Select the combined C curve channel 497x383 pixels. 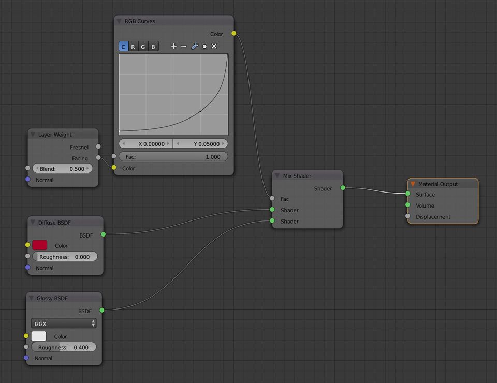click(123, 47)
